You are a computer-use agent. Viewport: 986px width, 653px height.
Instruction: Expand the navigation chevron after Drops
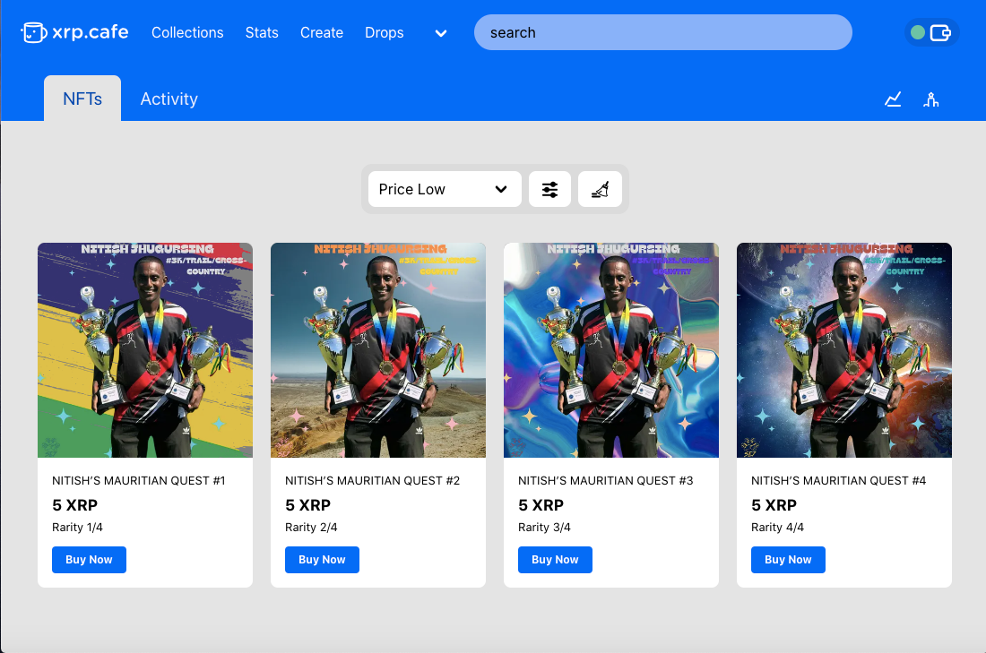pyautogui.click(x=440, y=33)
